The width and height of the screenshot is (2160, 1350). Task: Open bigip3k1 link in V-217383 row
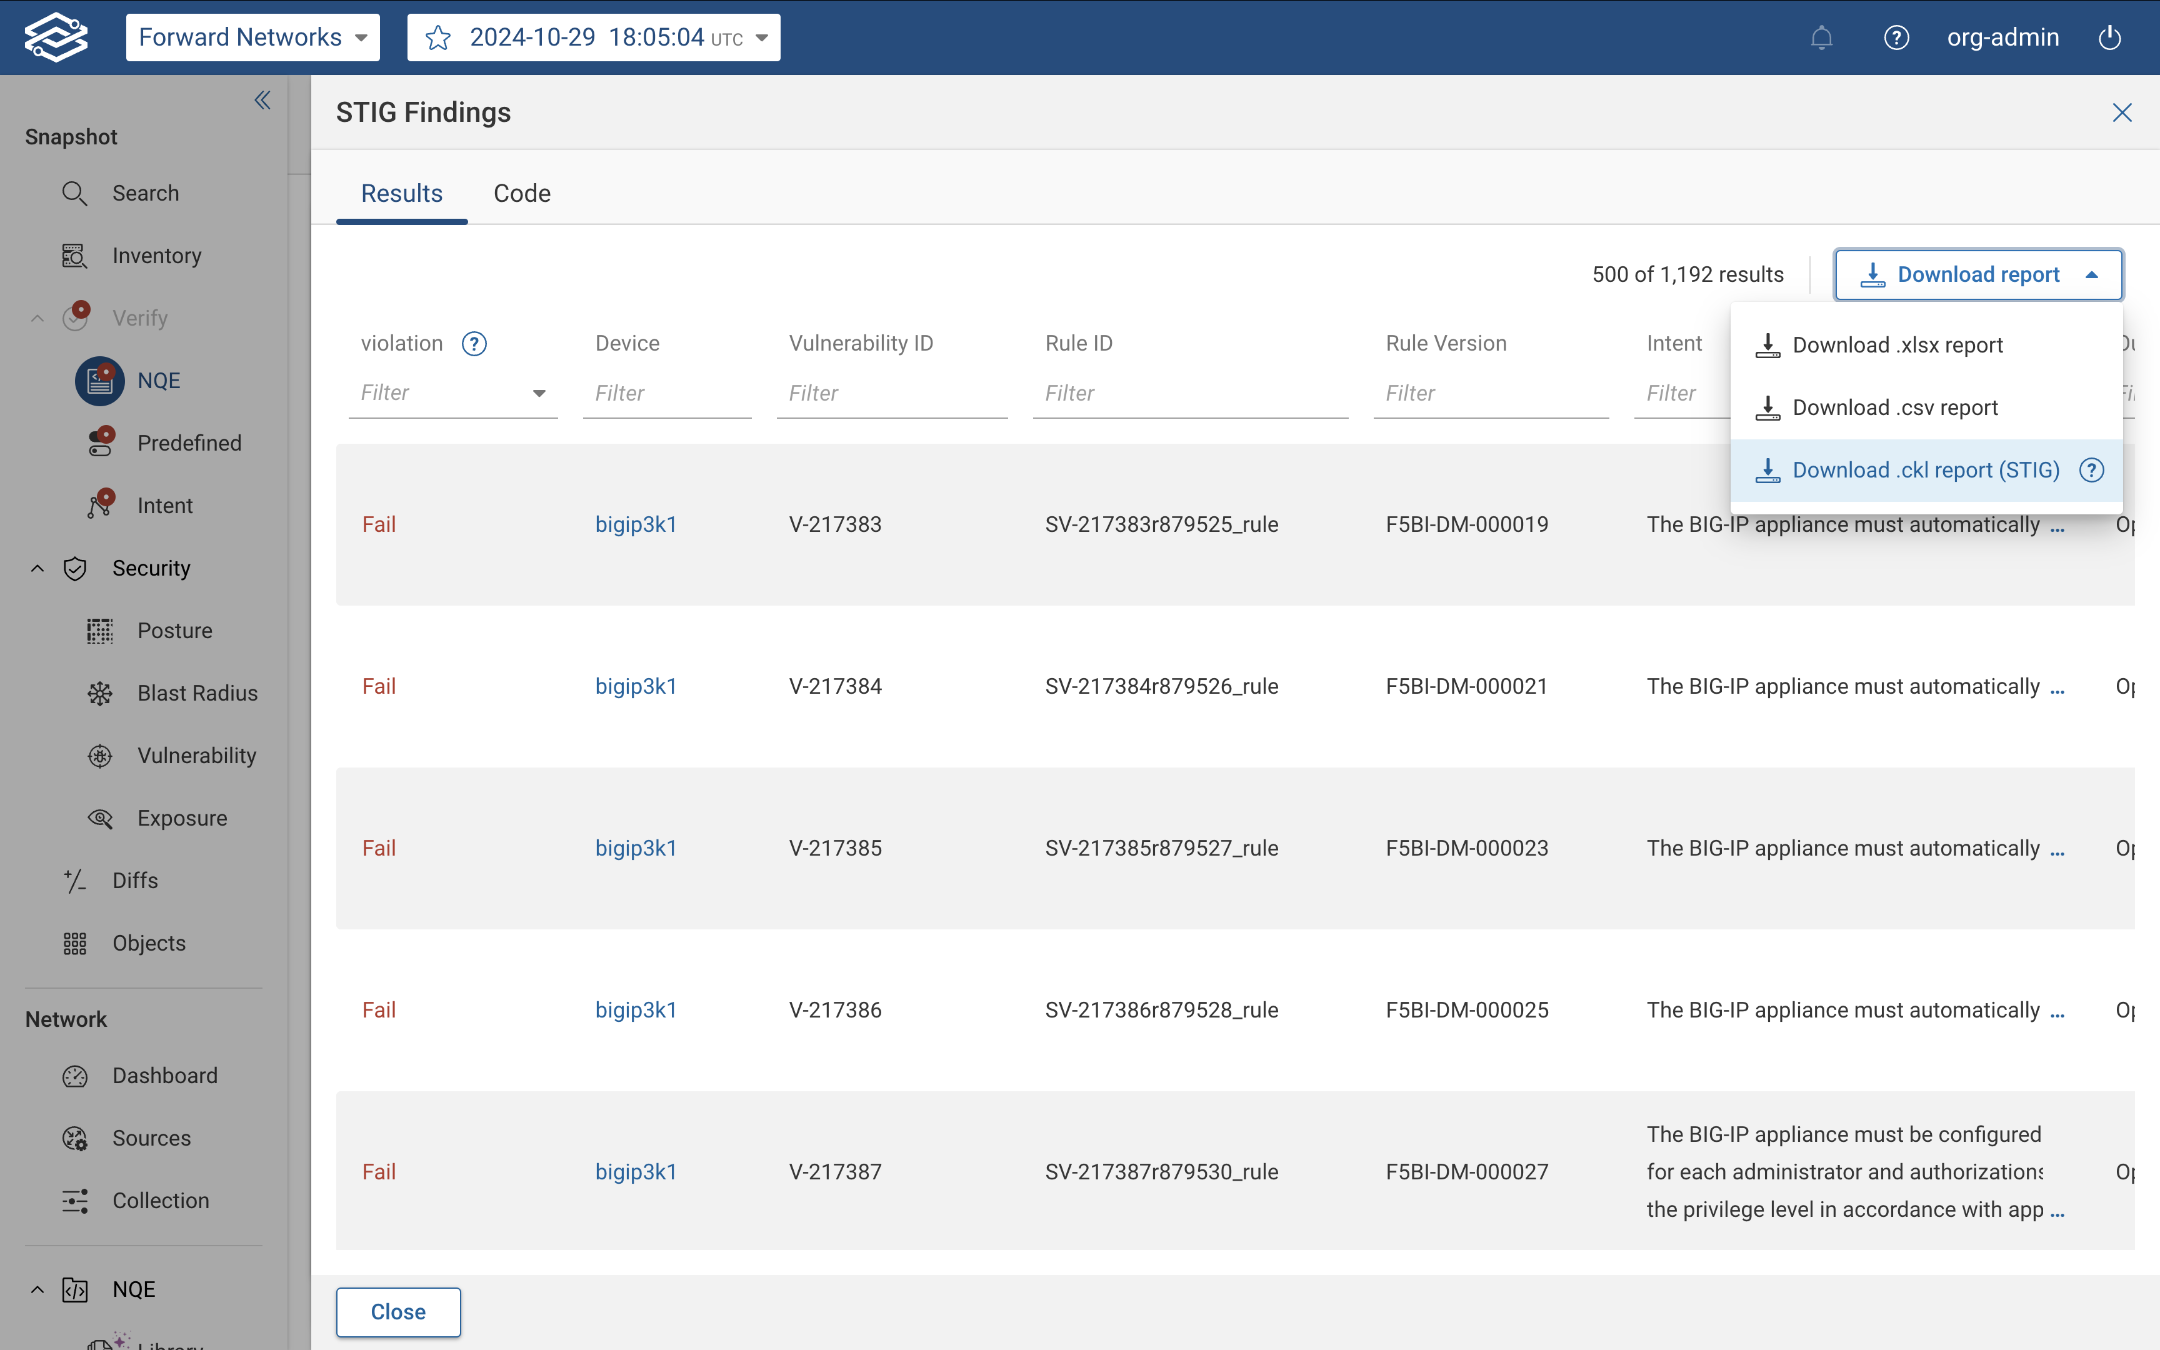point(636,524)
